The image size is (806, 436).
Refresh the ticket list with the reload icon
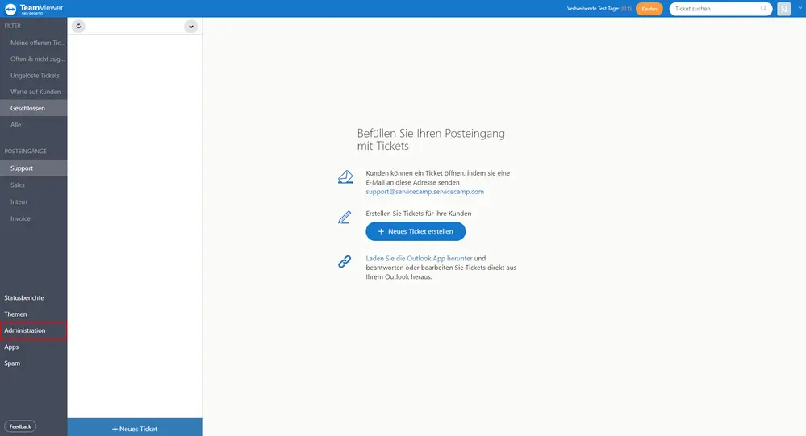(78, 26)
